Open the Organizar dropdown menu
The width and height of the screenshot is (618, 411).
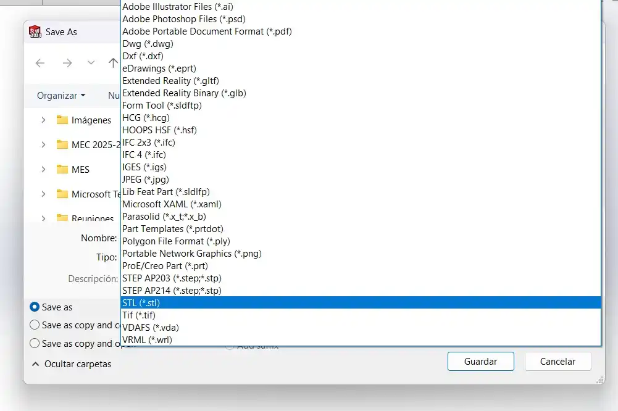[61, 96]
